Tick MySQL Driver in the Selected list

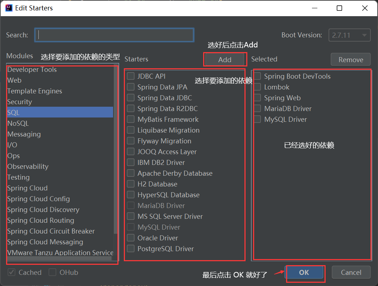[257, 119]
